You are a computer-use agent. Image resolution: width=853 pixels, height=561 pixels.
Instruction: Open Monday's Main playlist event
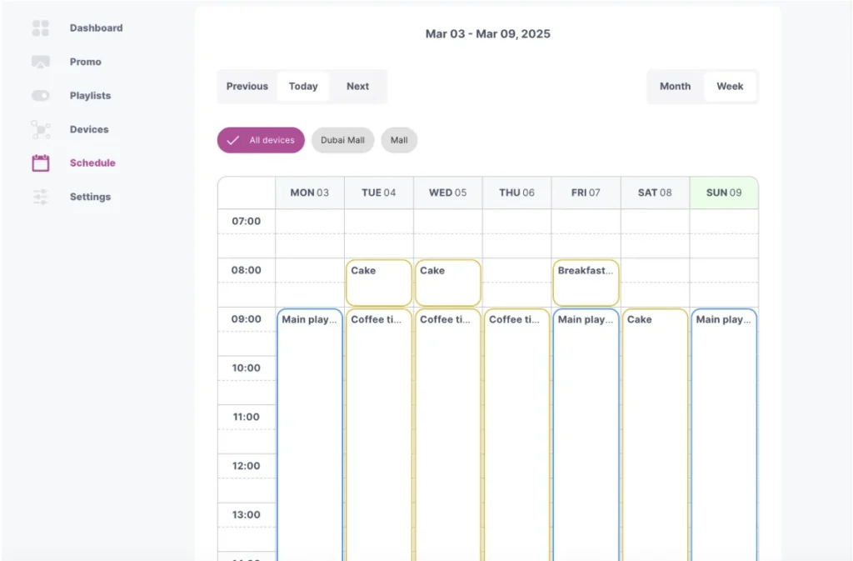310,434
